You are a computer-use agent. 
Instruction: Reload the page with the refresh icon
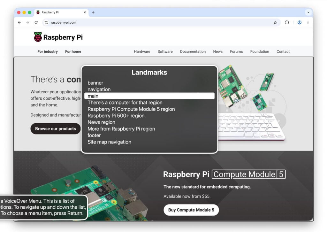pyautogui.click(x=36, y=23)
